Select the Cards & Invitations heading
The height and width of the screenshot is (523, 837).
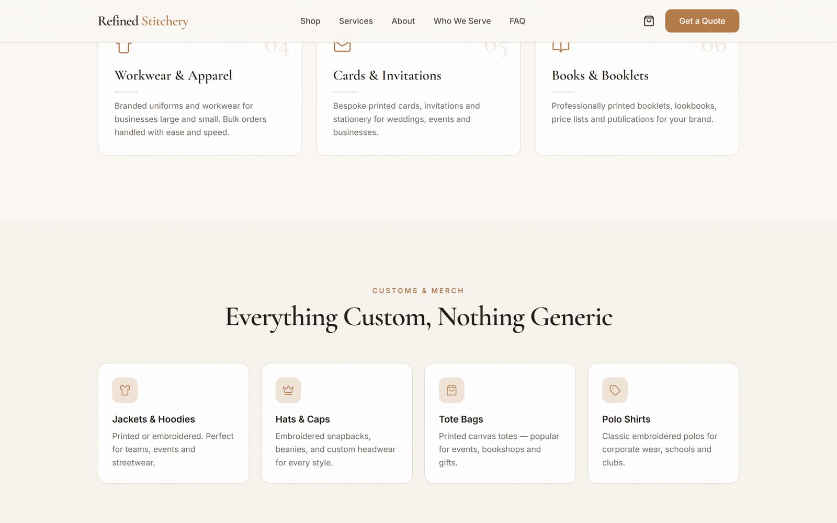387,75
